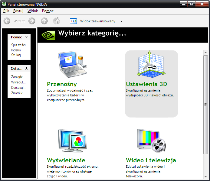Close the NVIDIA control panel window

point(202,4)
